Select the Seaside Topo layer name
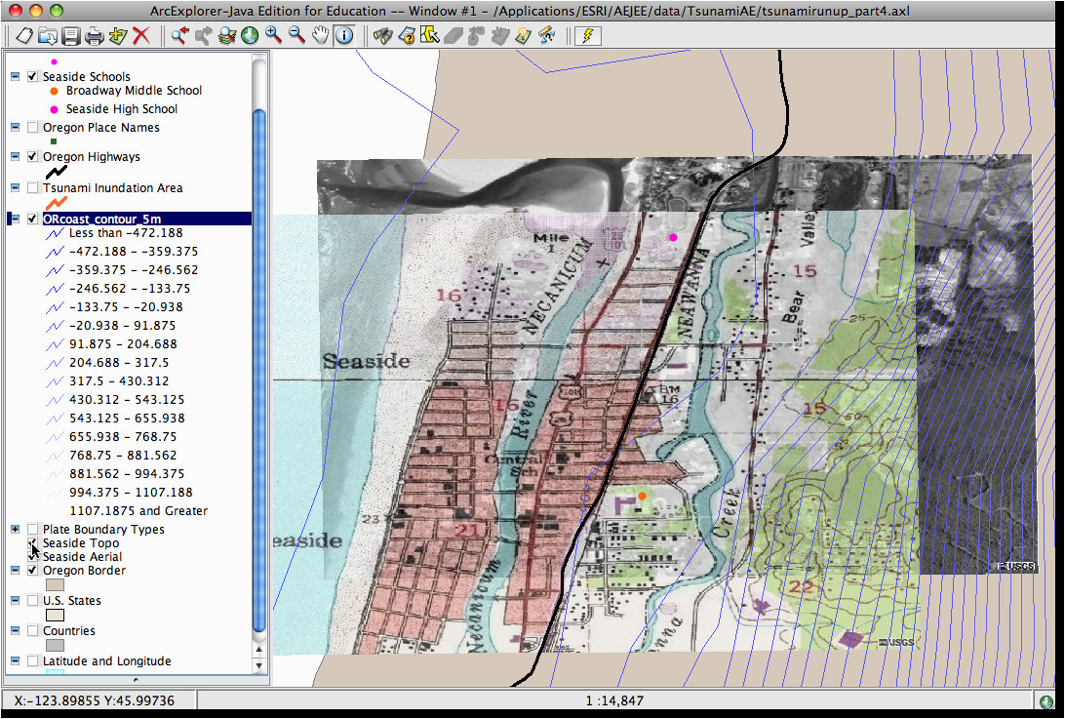Viewport: 1065px width, 719px height. click(81, 543)
